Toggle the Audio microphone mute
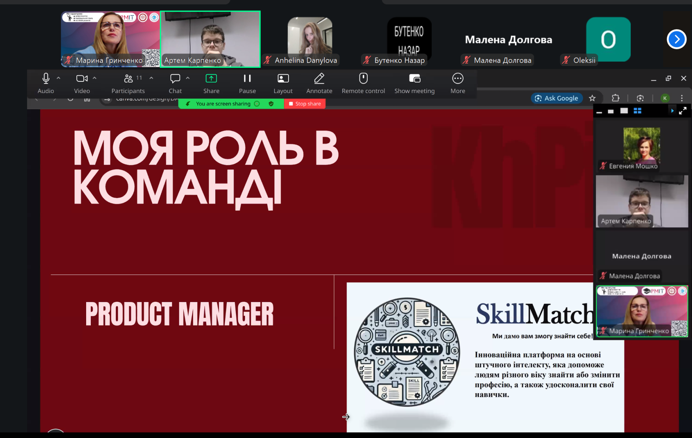Screen dimensions: 692x438 click(46, 79)
